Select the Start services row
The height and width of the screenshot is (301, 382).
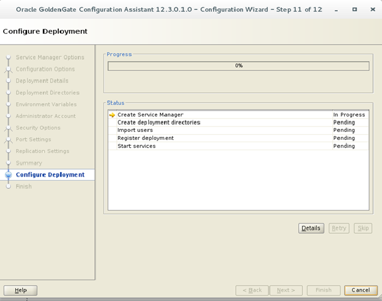tap(239, 146)
